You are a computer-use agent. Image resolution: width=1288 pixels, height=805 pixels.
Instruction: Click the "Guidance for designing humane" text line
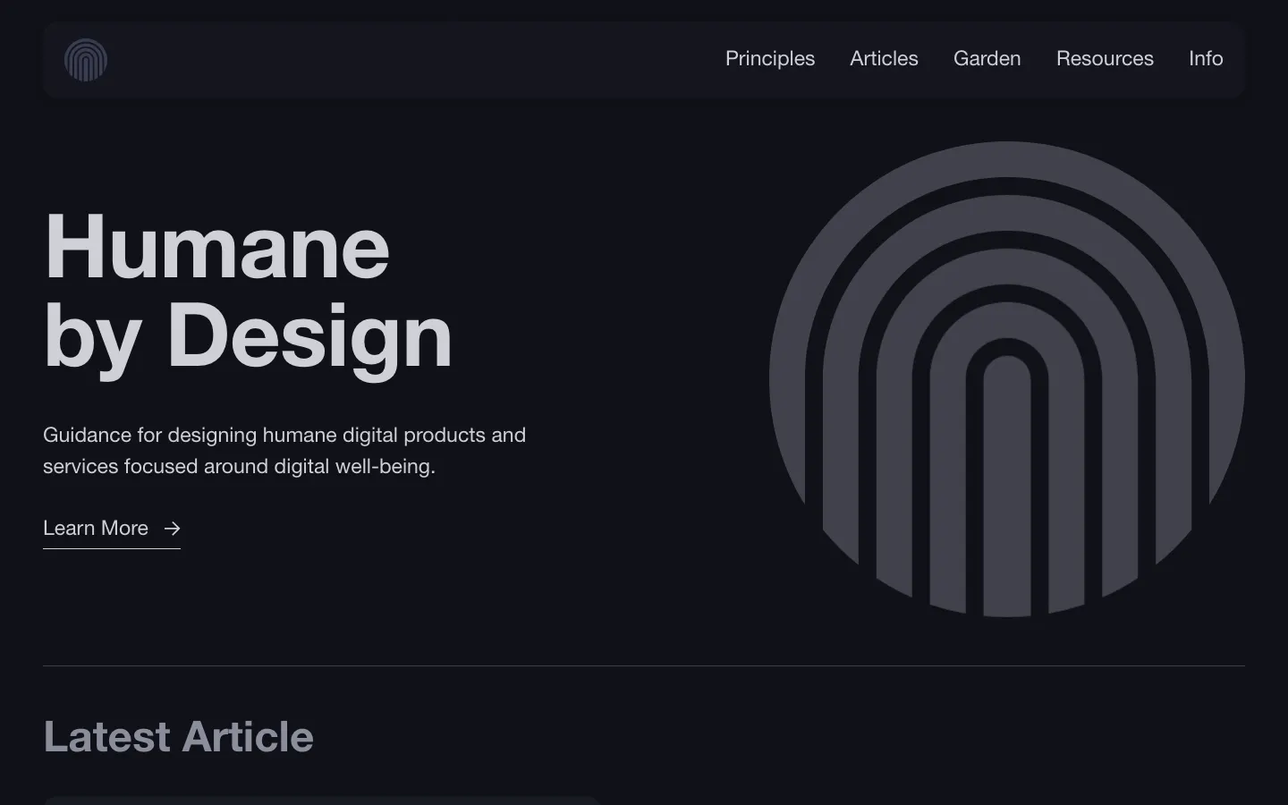(284, 436)
